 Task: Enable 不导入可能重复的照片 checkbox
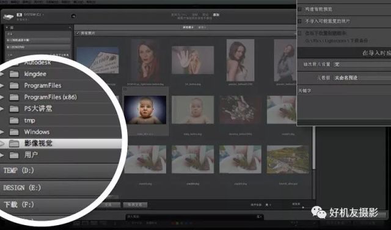point(299,21)
